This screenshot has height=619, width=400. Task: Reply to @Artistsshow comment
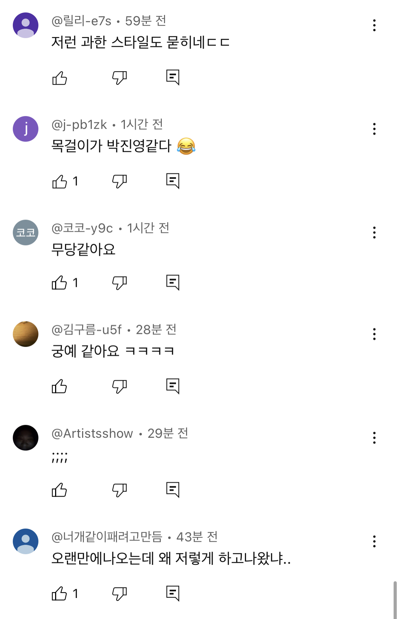click(x=173, y=490)
